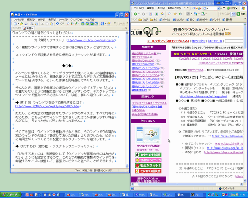Image resolution: width=248 pixels, height=198 pixels.
Task: Select the No Wrap toggle in EmEditor toolbar
Action: (83, 24)
